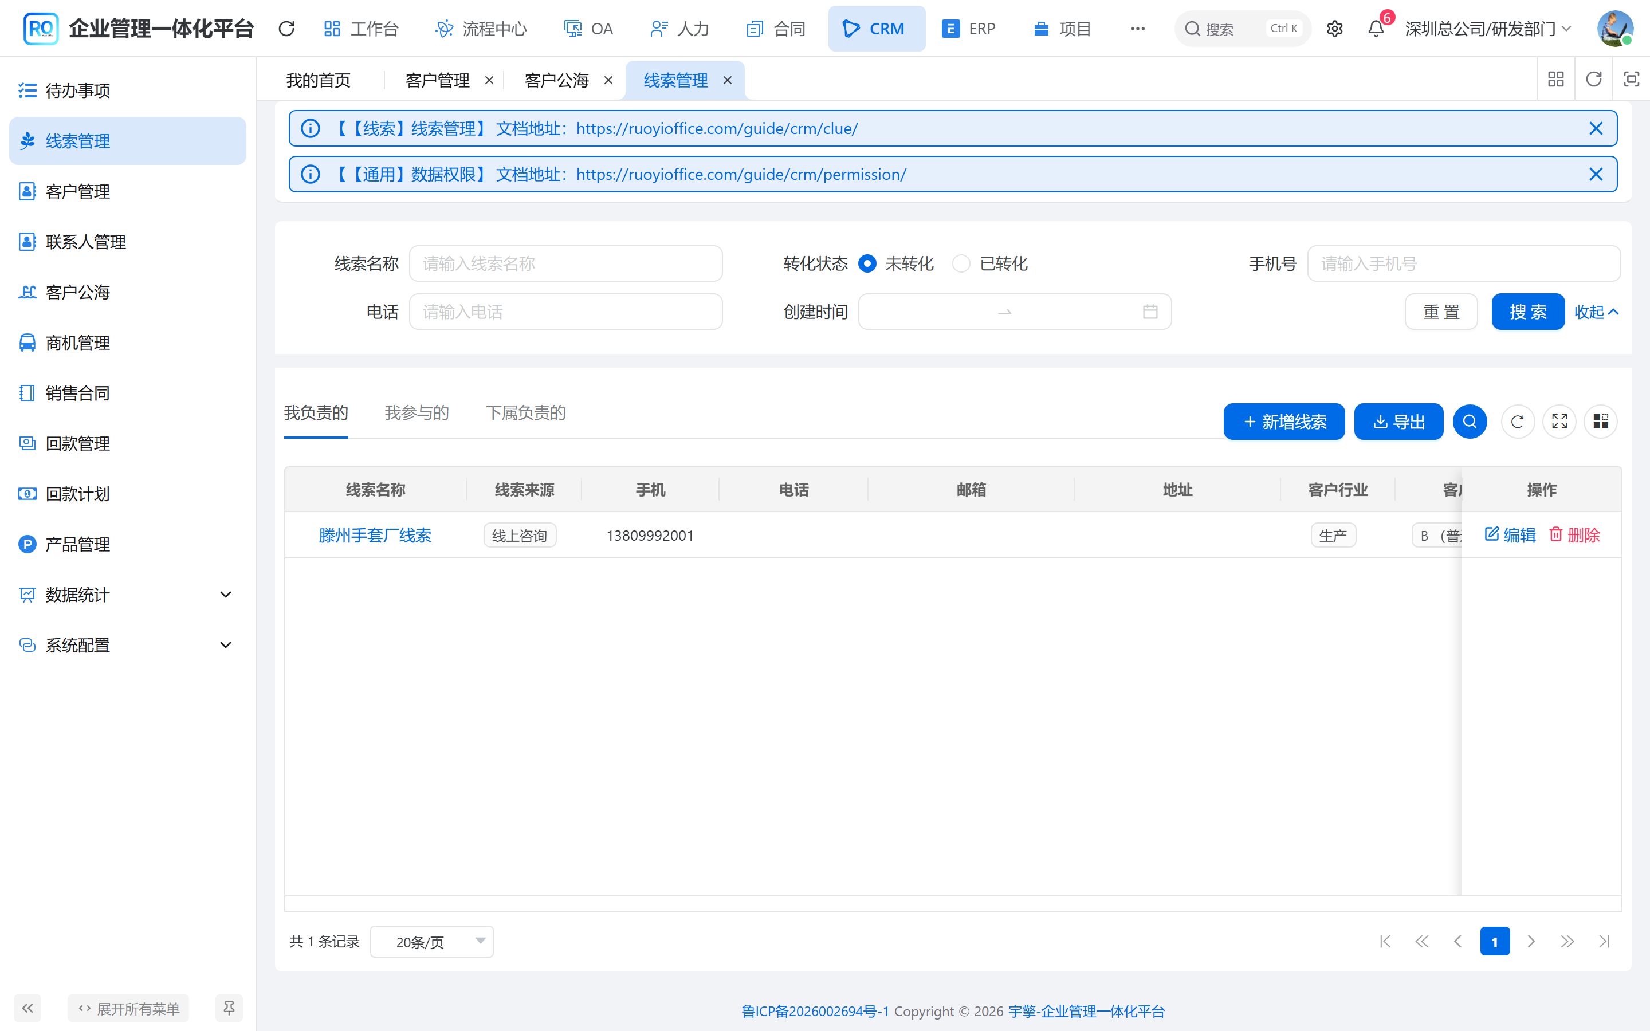
Task: Select the 未转化 radio option
Action: [867, 264]
